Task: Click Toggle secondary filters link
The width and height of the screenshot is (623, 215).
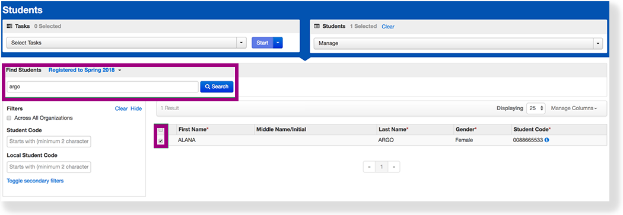Action: click(x=36, y=181)
